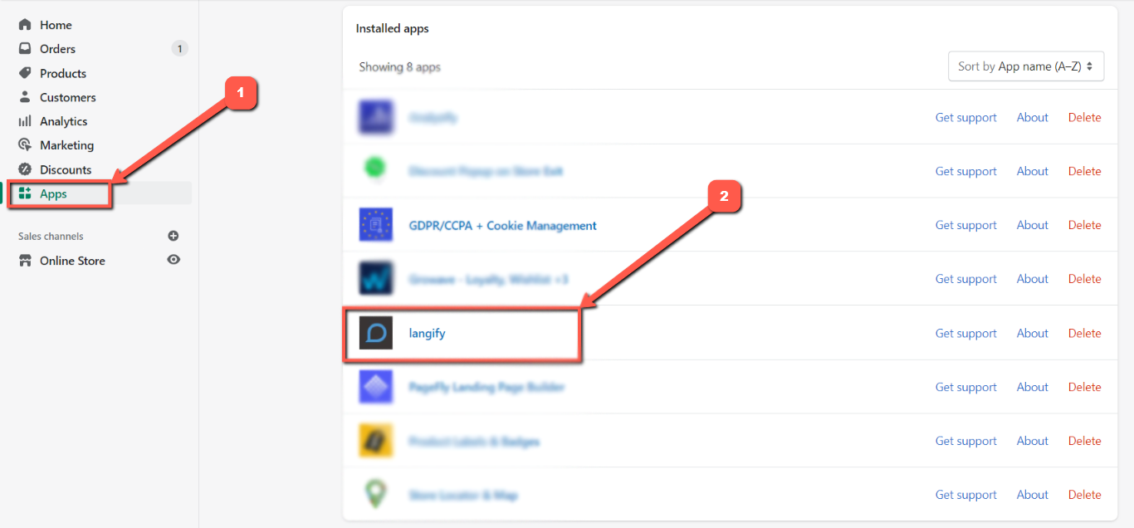Open Customers in the sidebar
Image resolution: width=1134 pixels, height=528 pixels.
(x=68, y=97)
